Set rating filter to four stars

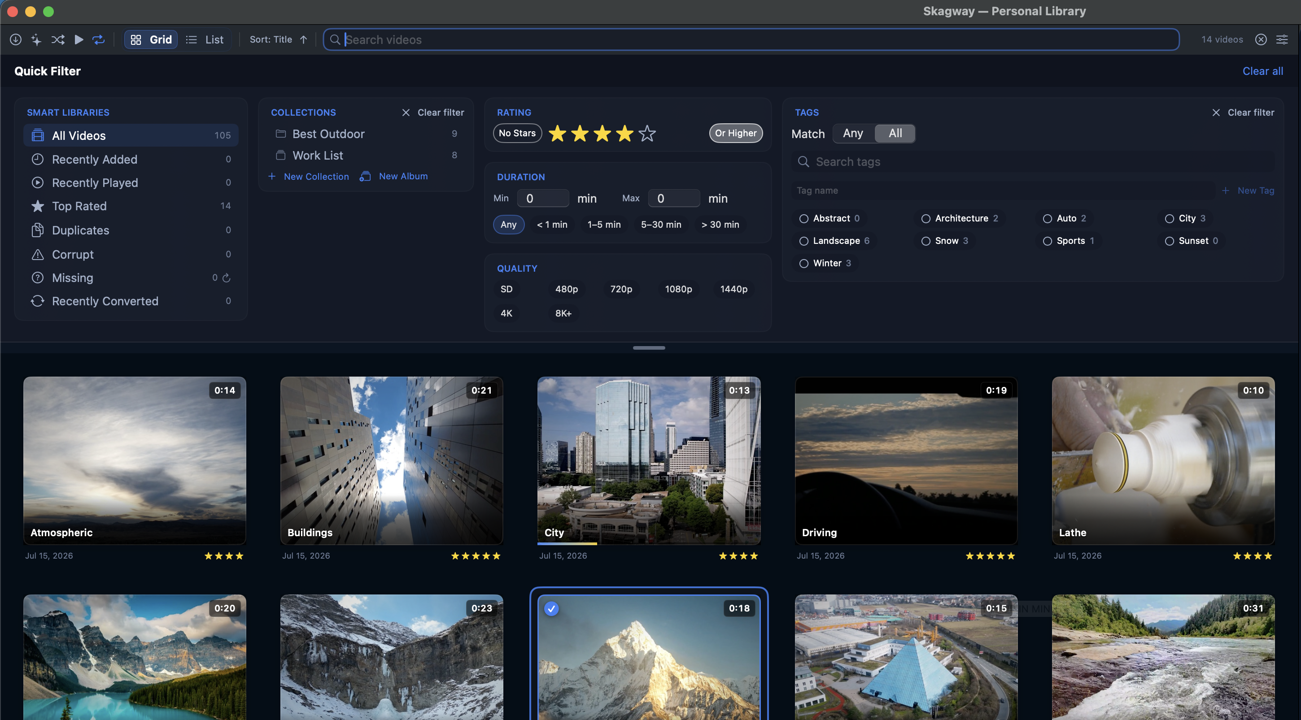pyautogui.click(x=625, y=134)
